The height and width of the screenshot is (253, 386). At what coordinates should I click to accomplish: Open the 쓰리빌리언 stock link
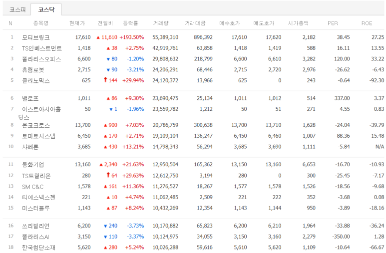tap(36, 226)
